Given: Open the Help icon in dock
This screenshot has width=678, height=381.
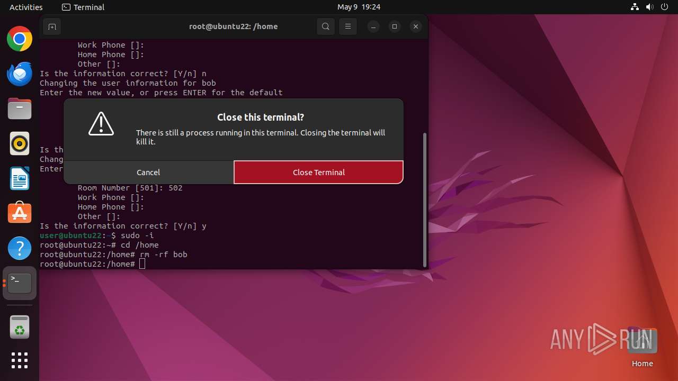Looking at the screenshot, I should point(20,248).
